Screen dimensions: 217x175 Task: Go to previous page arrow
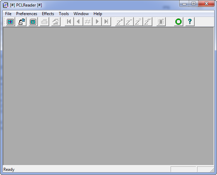[78, 22]
